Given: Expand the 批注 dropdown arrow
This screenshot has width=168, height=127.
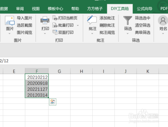Looking at the screenshot, I should 92,33.
